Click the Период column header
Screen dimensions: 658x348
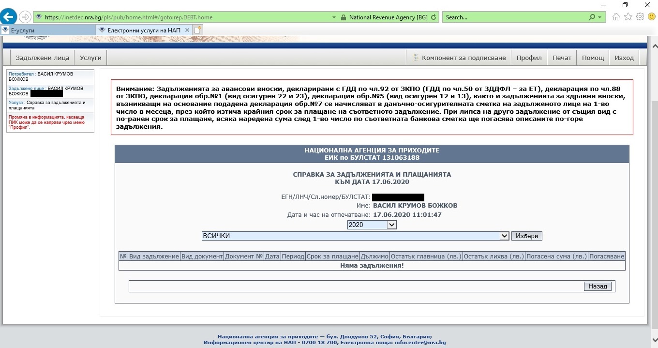click(x=293, y=257)
